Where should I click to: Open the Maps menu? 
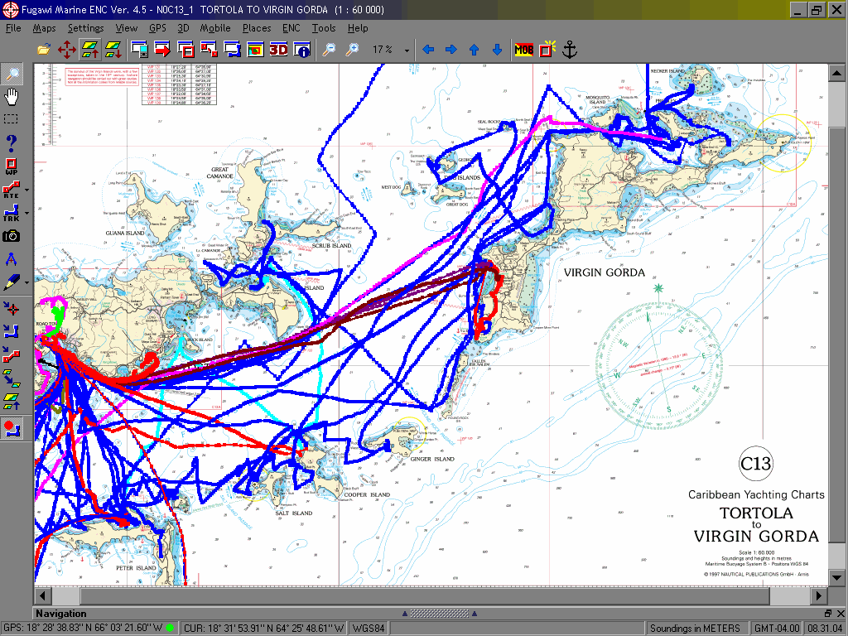[44, 28]
